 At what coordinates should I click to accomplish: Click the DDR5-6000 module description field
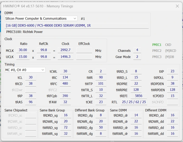[77, 25]
